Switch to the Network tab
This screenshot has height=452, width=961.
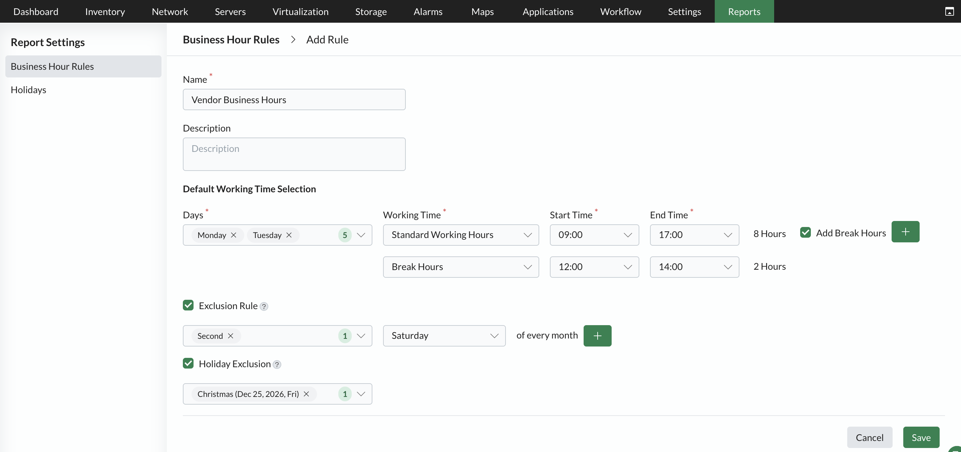170,12
